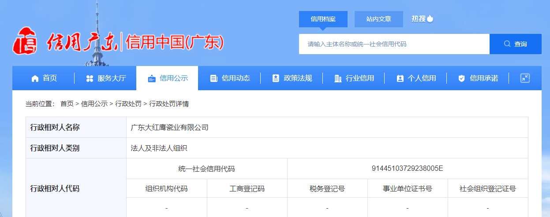Open the 服务大厅 navigation item
Viewport: 550px width, 217px height.
pos(105,78)
